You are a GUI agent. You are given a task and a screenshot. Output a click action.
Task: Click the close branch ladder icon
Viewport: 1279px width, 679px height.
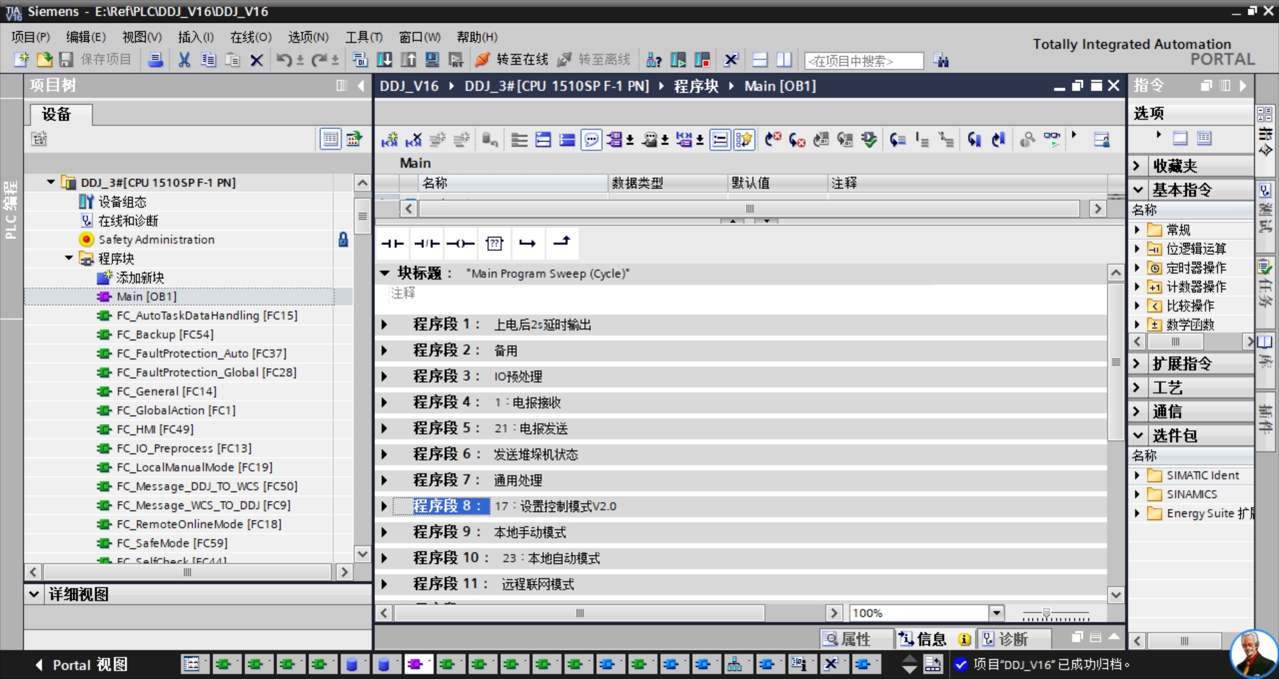click(x=562, y=244)
